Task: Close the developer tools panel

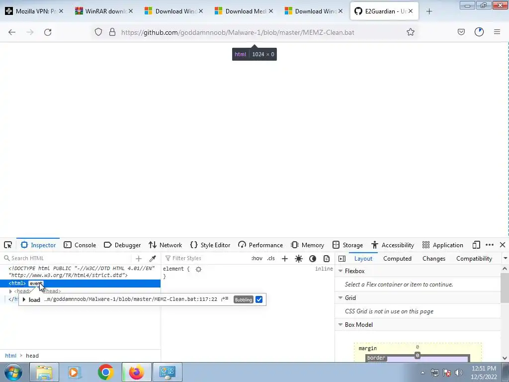Action: coord(503,245)
